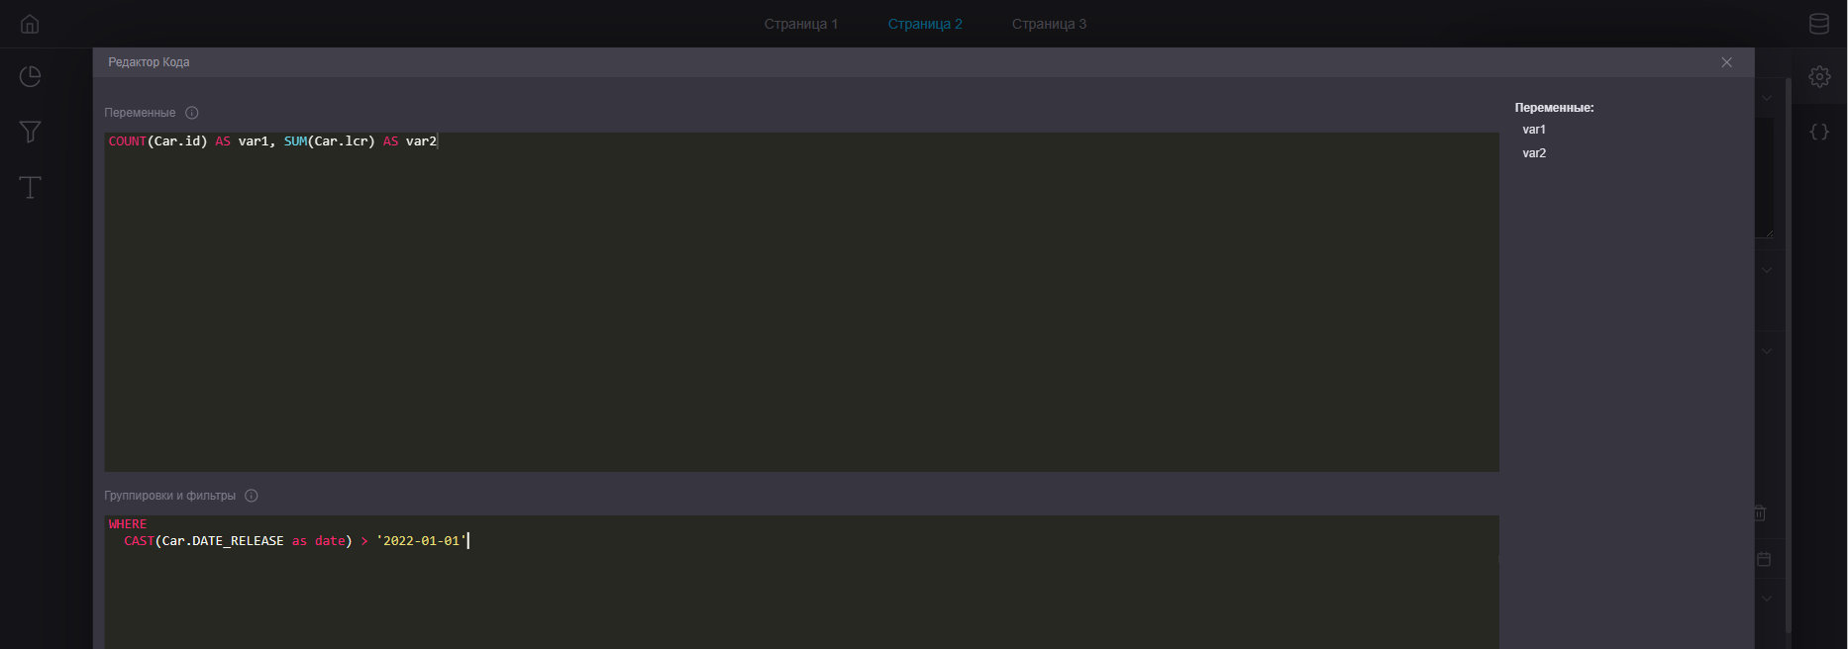Viewport: 1848px width, 649px height.
Task: Choose var2 in the variables list
Action: [x=1534, y=153]
